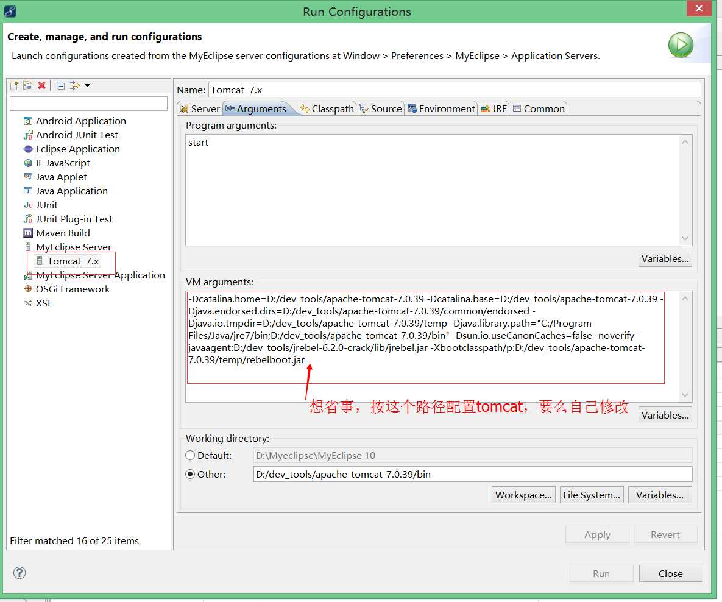The width and height of the screenshot is (722, 602).
Task: Select Java Application configuration type
Action: 72,191
